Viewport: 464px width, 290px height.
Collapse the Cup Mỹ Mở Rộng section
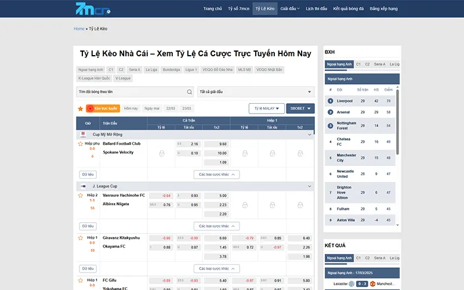click(310, 135)
